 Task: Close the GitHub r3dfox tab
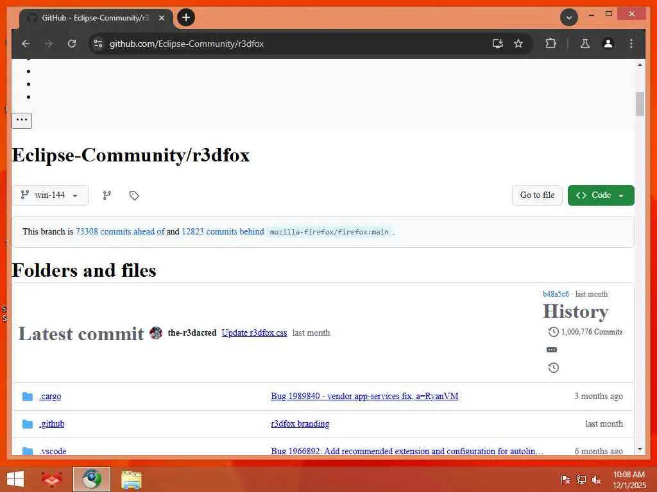click(161, 18)
